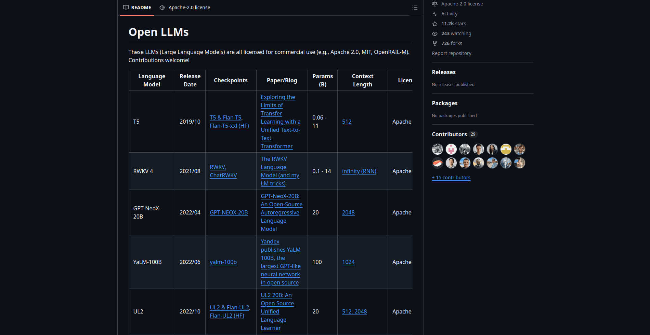Open the Exploring the Limits of Transfer Learning paper link
Screen dimensions: 650x335
[x=281, y=122]
